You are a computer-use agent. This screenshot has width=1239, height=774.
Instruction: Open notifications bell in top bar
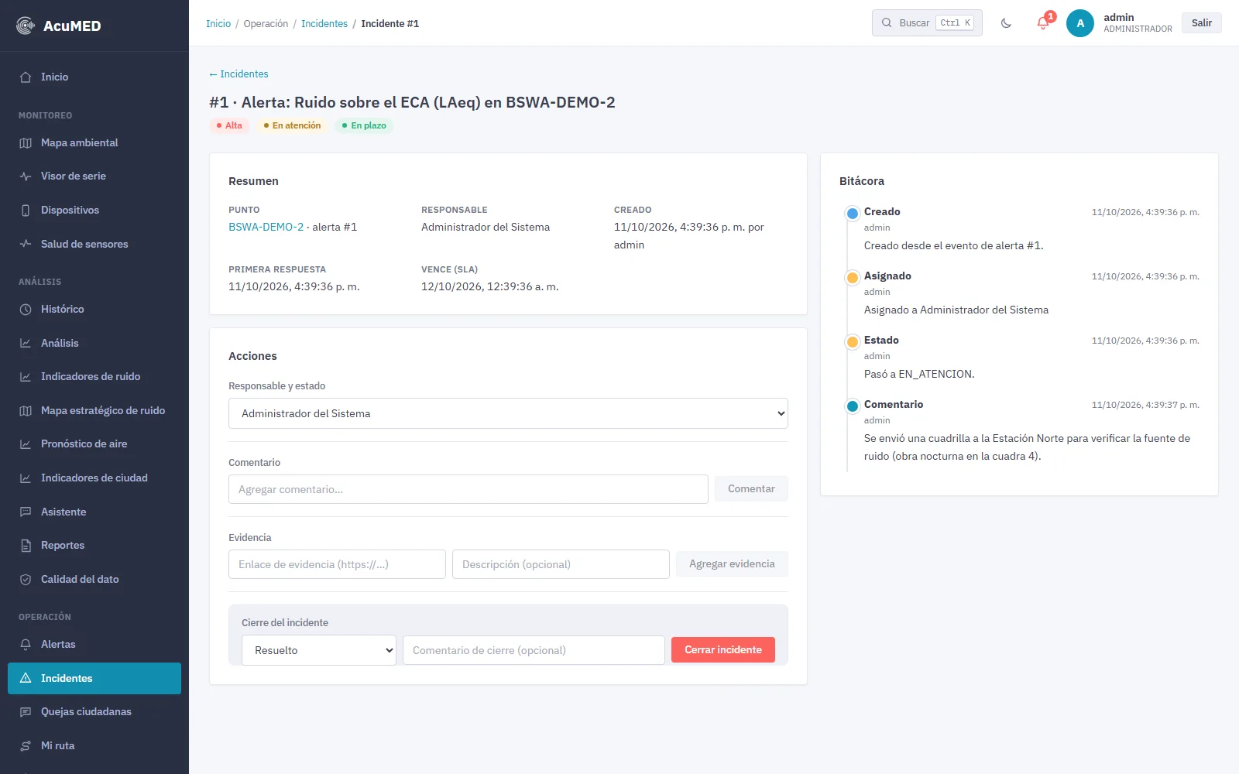(x=1043, y=23)
